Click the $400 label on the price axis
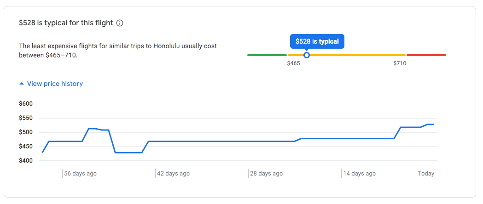The image size is (483, 204). pyautogui.click(x=26, y=161)
